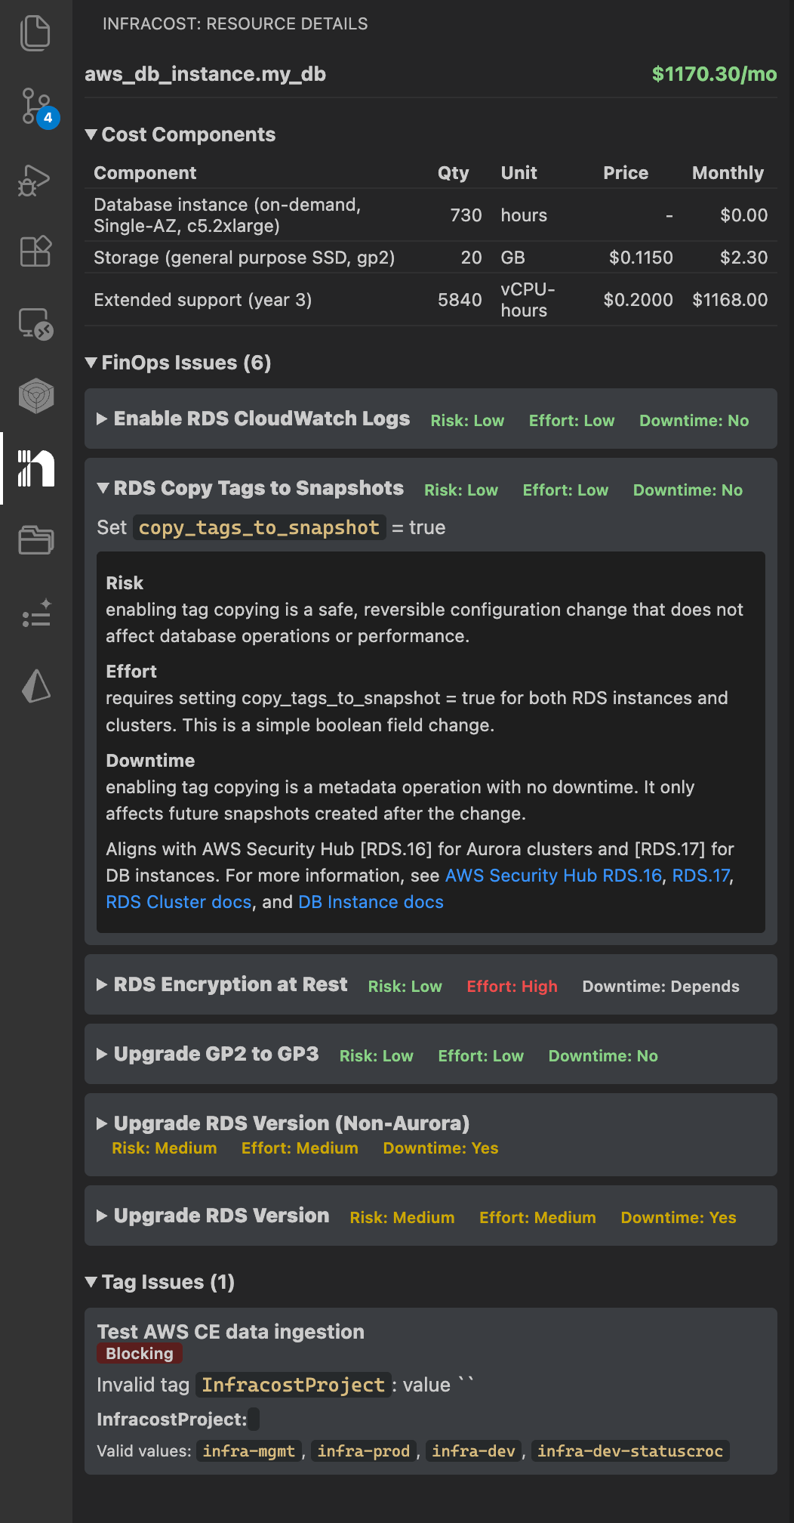Click the Component column header

[145, 173]
